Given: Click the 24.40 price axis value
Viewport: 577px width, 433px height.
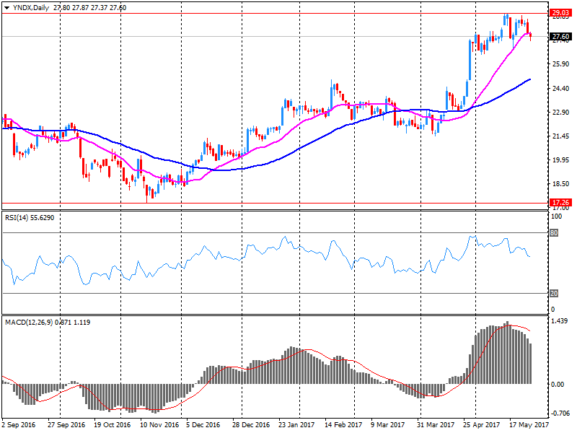Looking at the screenshot, I should (x=560, y=88).
